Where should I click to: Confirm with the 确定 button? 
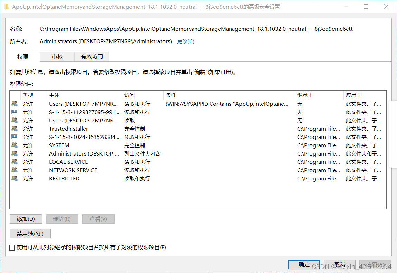[304, 264]
